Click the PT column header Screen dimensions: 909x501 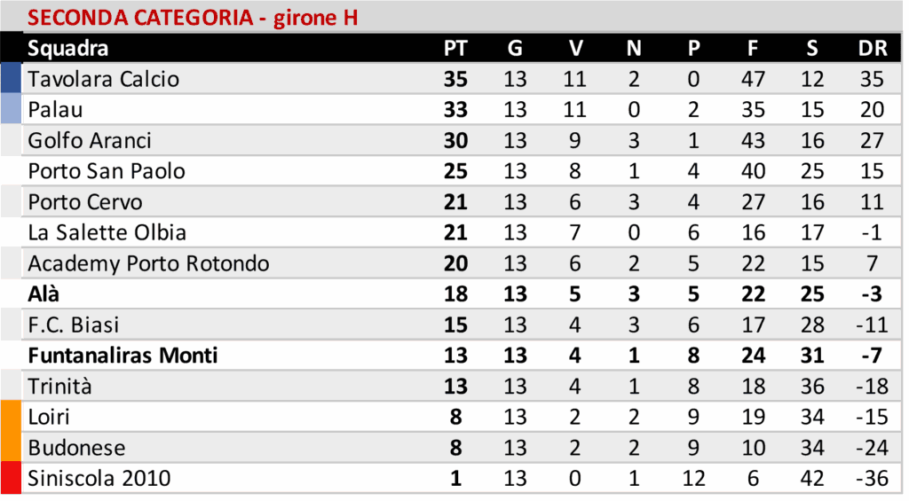coord(454,49)
